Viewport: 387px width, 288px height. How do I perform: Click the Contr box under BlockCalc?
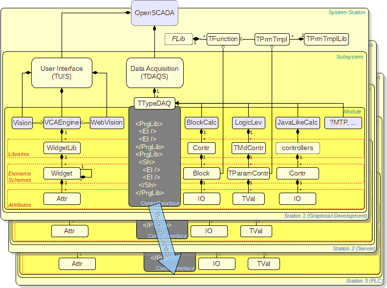(x=201, y=148)
